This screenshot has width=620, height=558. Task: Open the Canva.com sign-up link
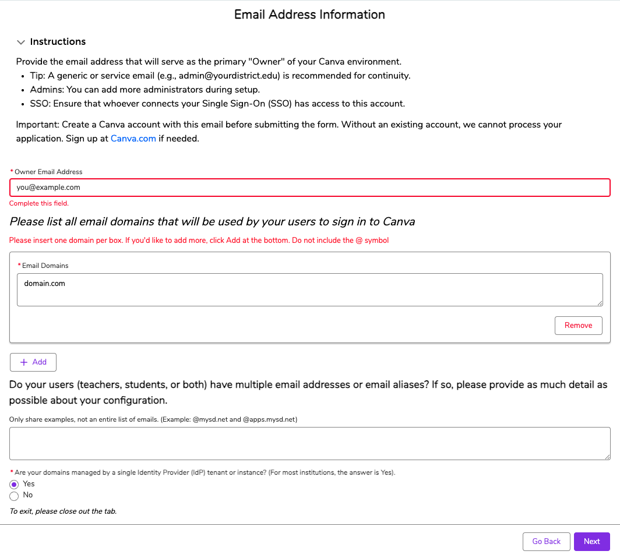click(x=133, y=139)
